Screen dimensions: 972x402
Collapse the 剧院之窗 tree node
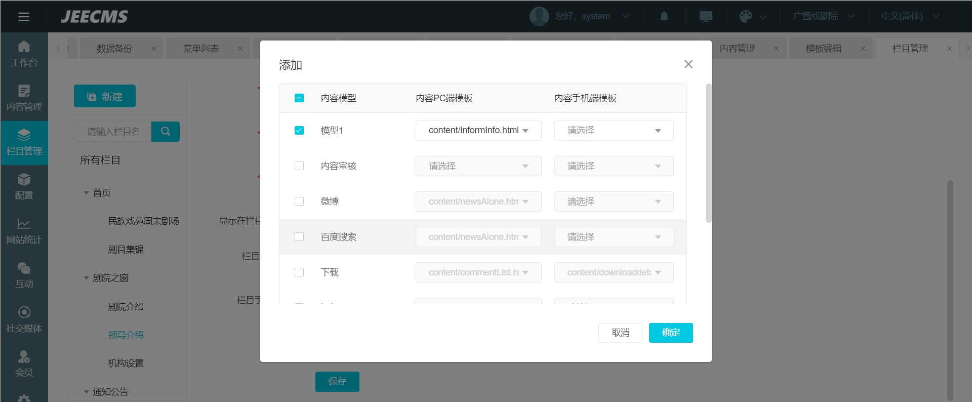click(86, 278)
